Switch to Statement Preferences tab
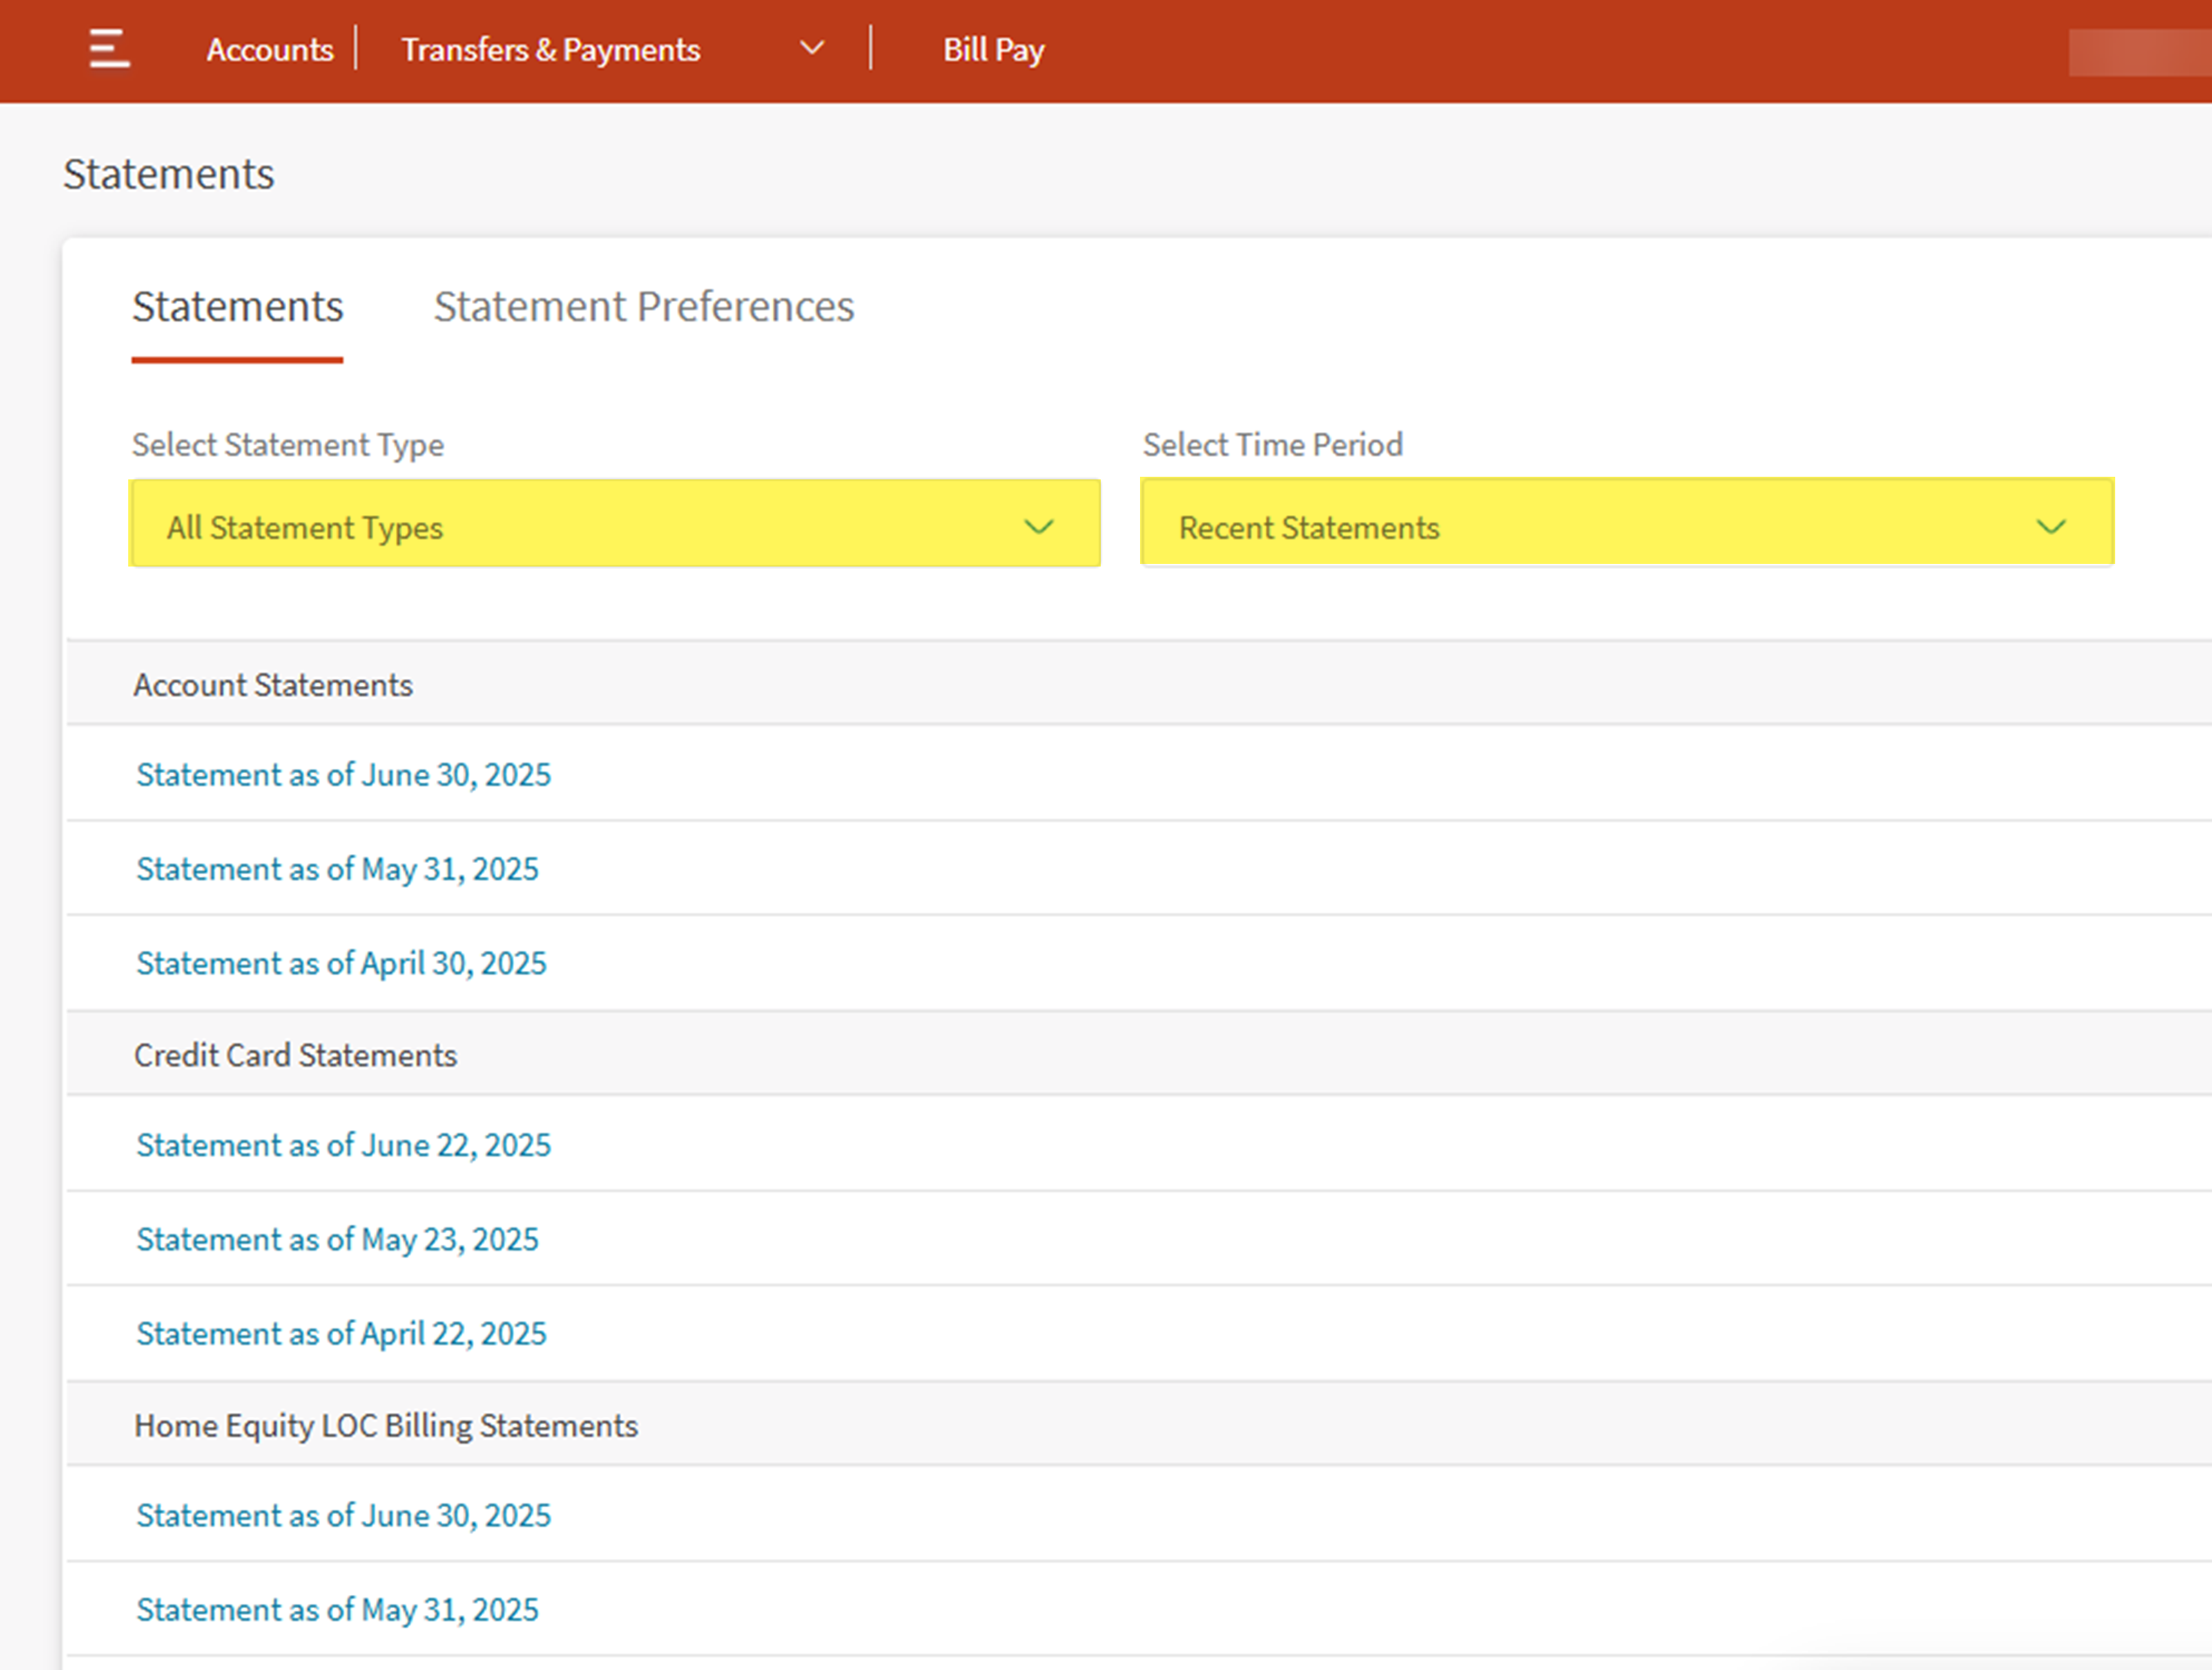The height and width of the screenshot is (1670, 2212). (643, 307)
